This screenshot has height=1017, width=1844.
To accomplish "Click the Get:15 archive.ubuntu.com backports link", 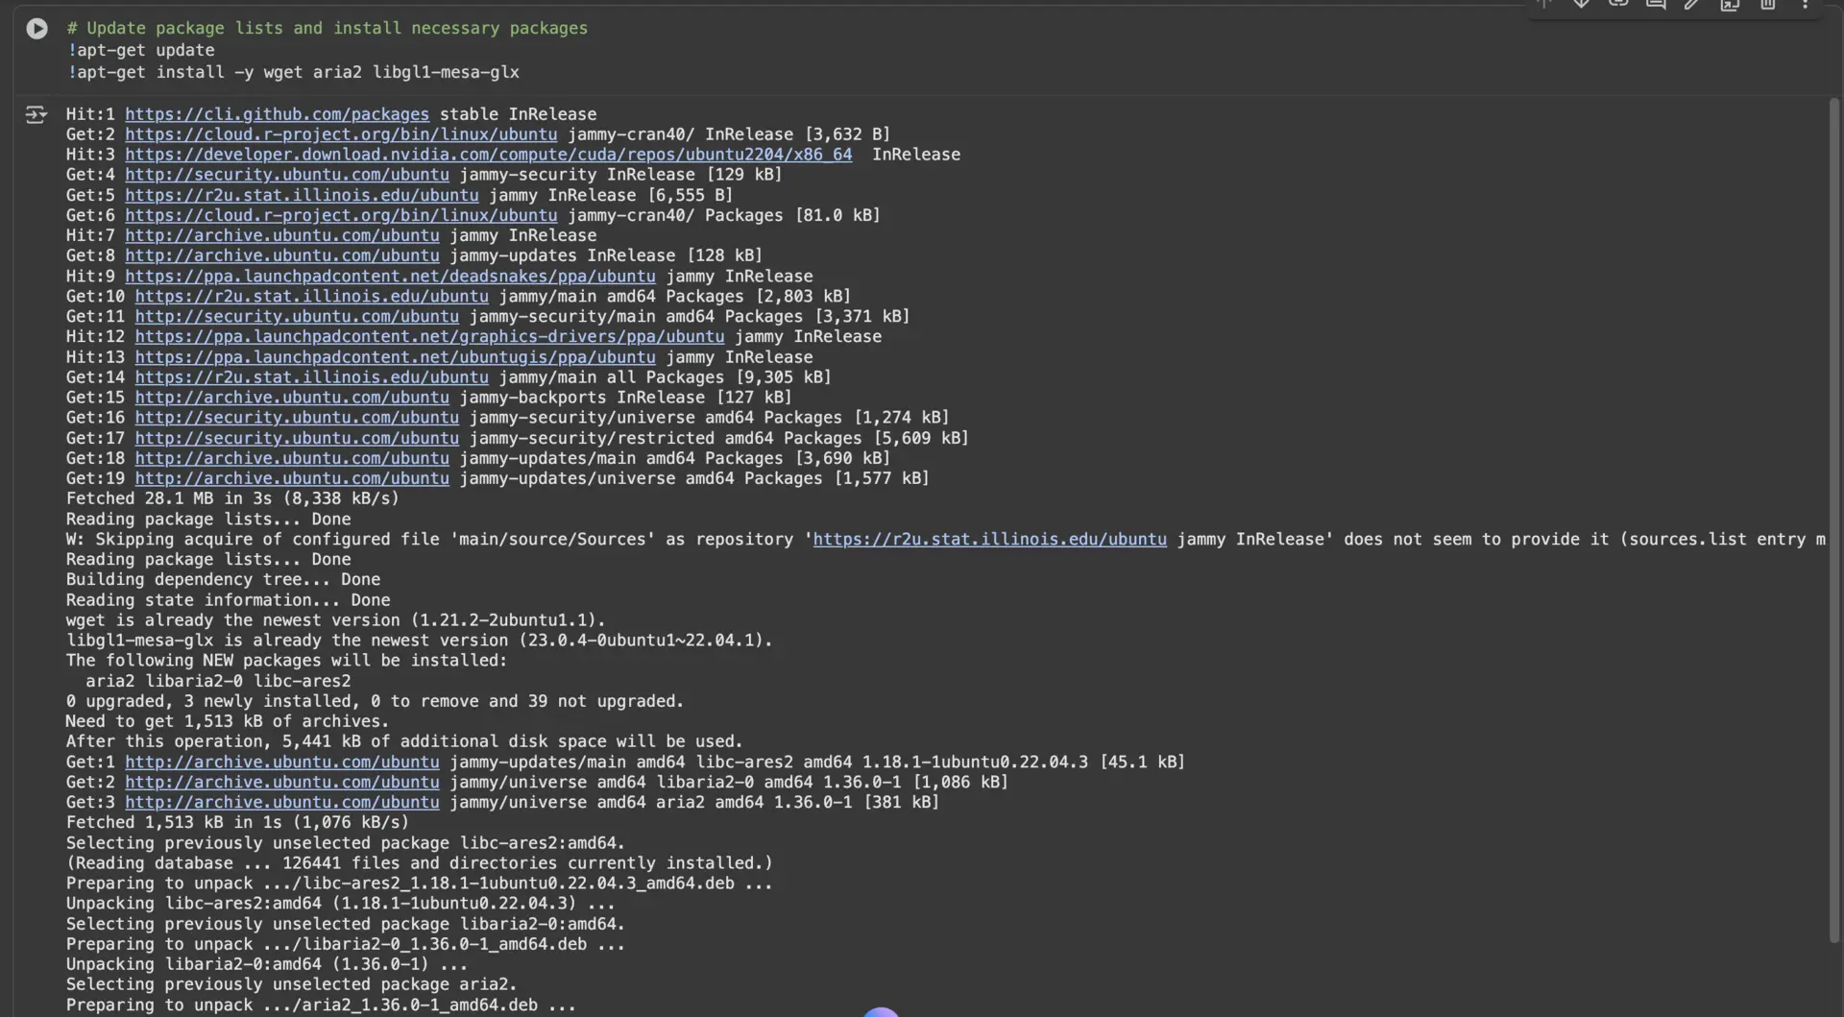I will [292, 398].
